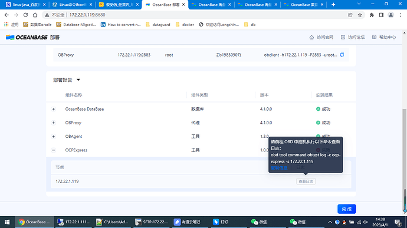Select the node IP 172.22.1.119 cell

click(67, 181)
